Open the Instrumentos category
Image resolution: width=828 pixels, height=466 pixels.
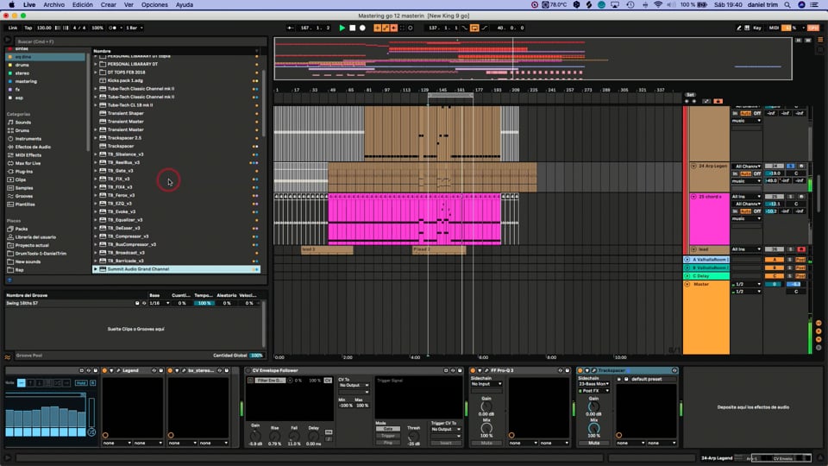tap(28, 138)
